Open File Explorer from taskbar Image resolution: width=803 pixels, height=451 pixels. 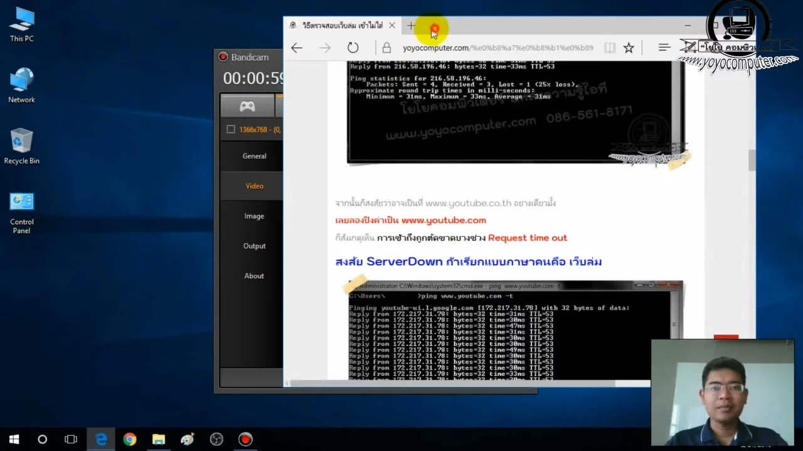pyautogui.click(x=159, y=439)
